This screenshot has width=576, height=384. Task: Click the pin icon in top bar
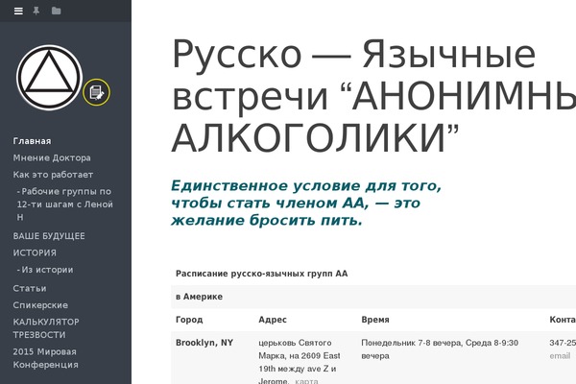36,11
